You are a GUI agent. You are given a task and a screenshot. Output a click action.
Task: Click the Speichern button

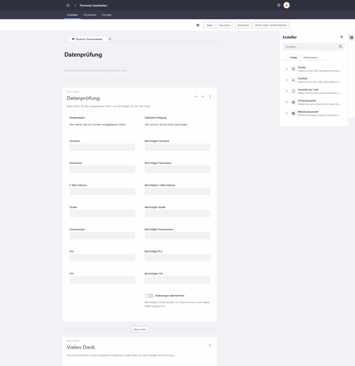click(x=243, y=25)
